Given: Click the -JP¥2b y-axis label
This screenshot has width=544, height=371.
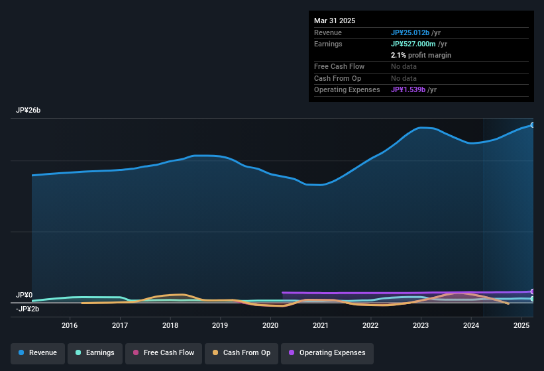Looking at the screenshot, I should click(x=27, y=309).
